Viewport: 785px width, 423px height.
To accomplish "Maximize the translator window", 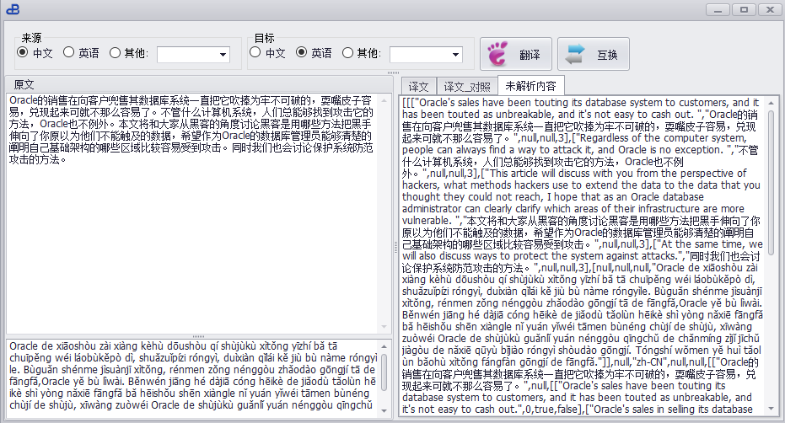I will pyautogui.click(x=744, y=9).
